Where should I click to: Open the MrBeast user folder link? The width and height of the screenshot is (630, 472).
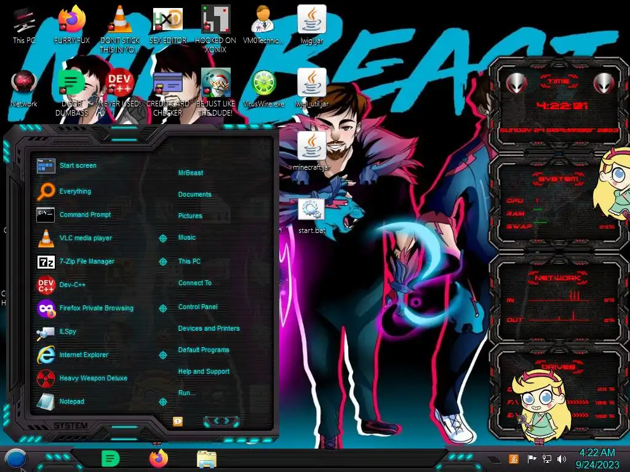click(x=191, y=173)
